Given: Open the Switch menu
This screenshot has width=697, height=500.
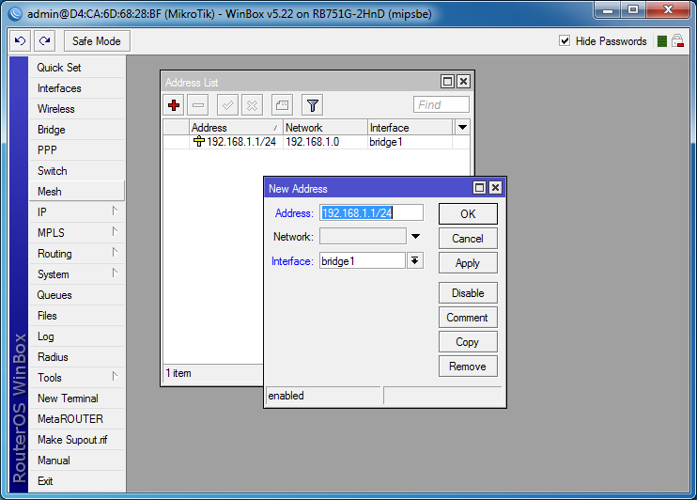Looking at the screenshot, I should (76, 171).
